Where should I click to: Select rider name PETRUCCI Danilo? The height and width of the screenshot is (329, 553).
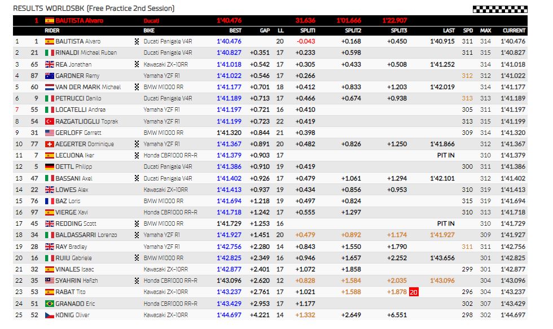[x=78, y=98]
